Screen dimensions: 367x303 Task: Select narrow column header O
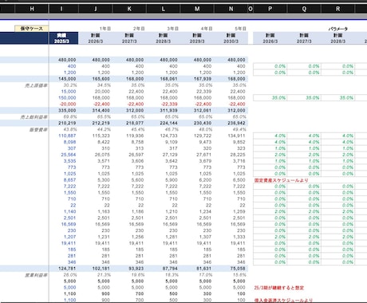[251, 9]
